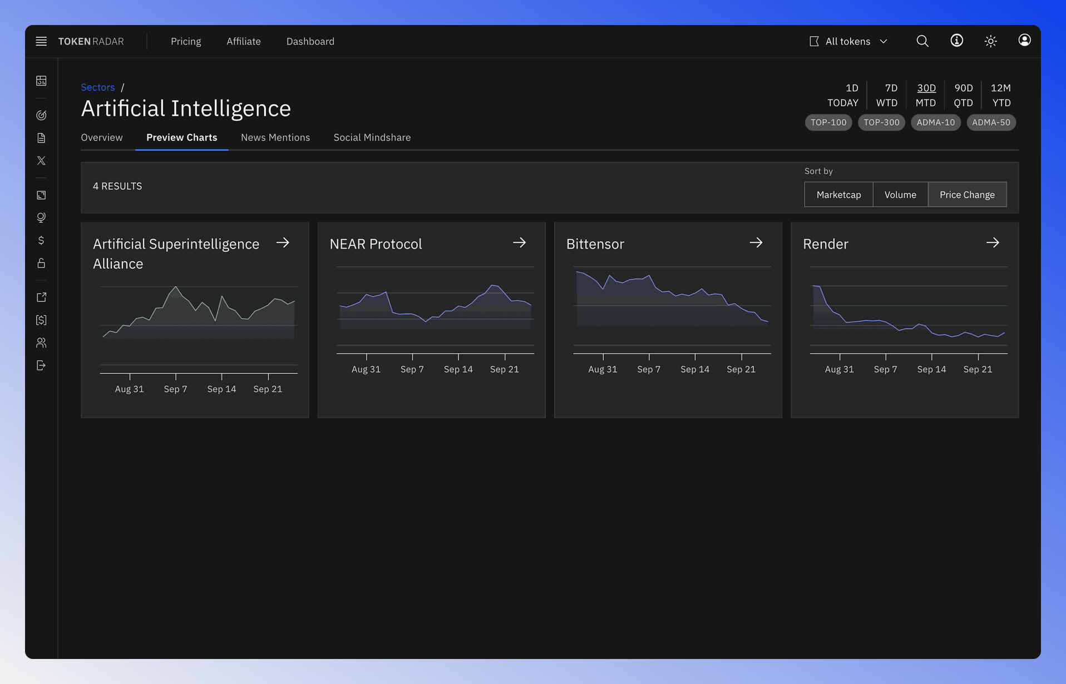Sort results by Price Change
This screenshot has width=1066, height=684.
tap(967, 195)
